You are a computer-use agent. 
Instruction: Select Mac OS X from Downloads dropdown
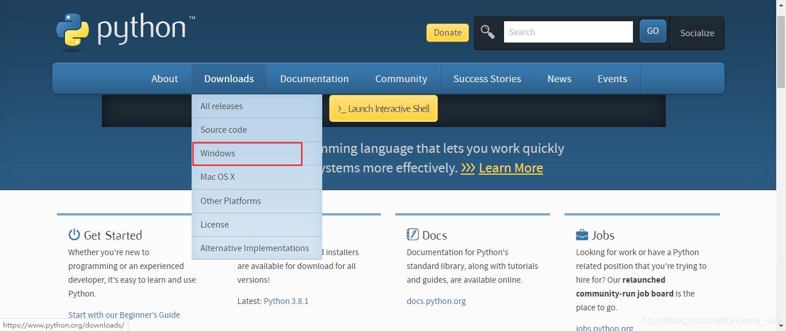(257, 177)
